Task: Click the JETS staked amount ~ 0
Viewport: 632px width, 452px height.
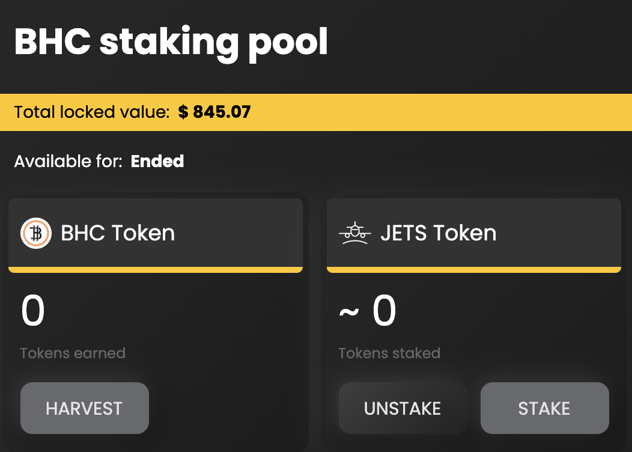Action: coord(368,311)
